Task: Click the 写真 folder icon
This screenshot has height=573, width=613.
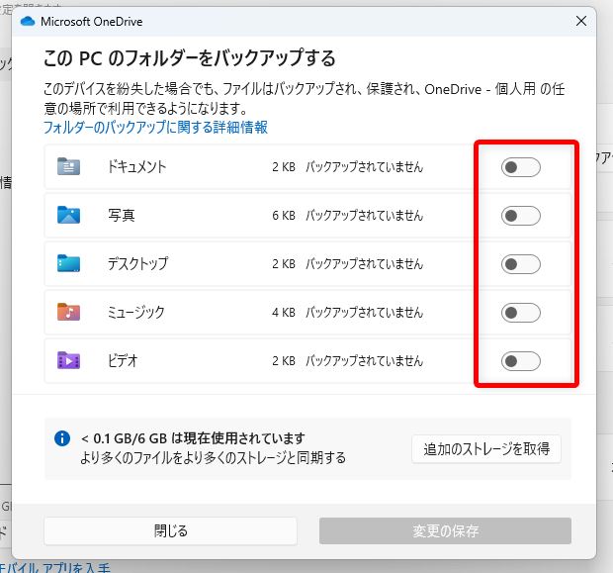Action: [x=68, y=215]
